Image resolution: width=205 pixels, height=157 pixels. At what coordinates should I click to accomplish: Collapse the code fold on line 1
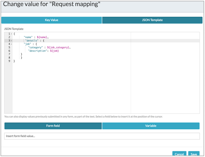pos(11,34)
